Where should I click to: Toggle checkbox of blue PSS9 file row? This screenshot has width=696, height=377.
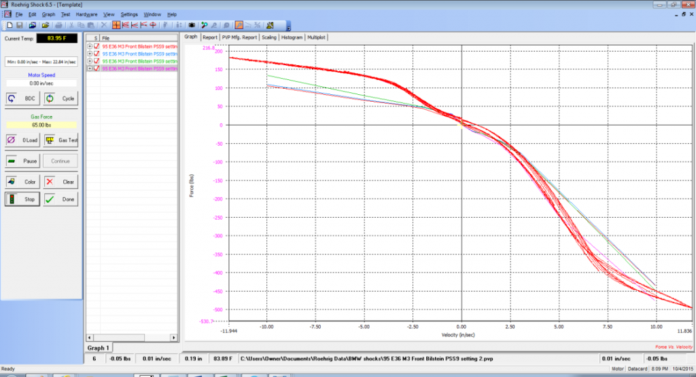point(97,54)
